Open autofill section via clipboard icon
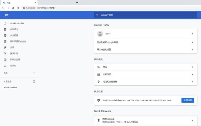 (x=5, y=29)
